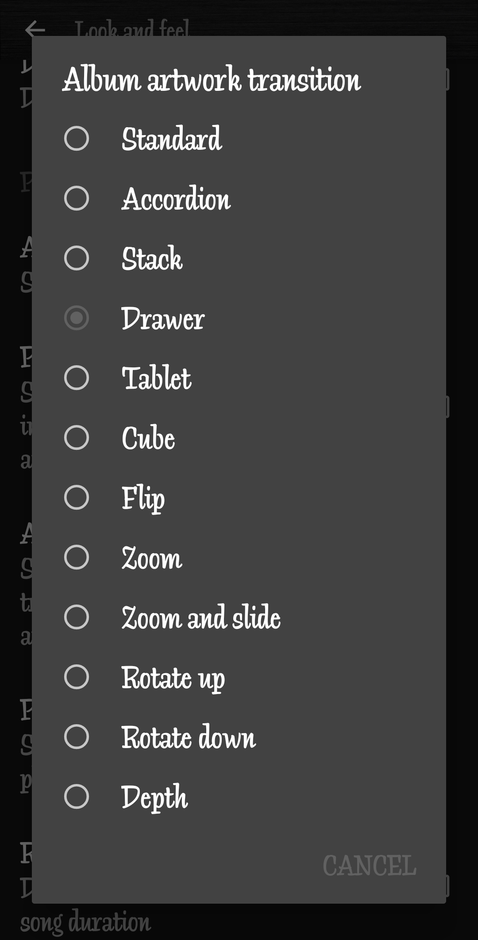Select the Zoom radio button
Screen dimensions: 478x940
(x=77, y=558)
